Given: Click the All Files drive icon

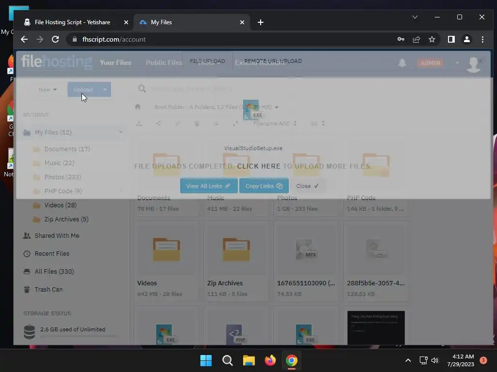Looking at the screenshot, I should click(27, 271).
